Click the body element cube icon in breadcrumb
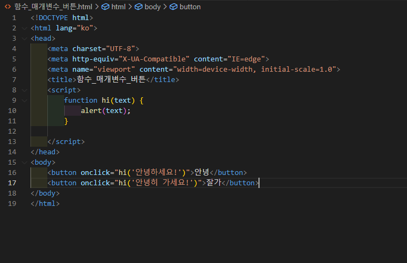 [139, 7]
